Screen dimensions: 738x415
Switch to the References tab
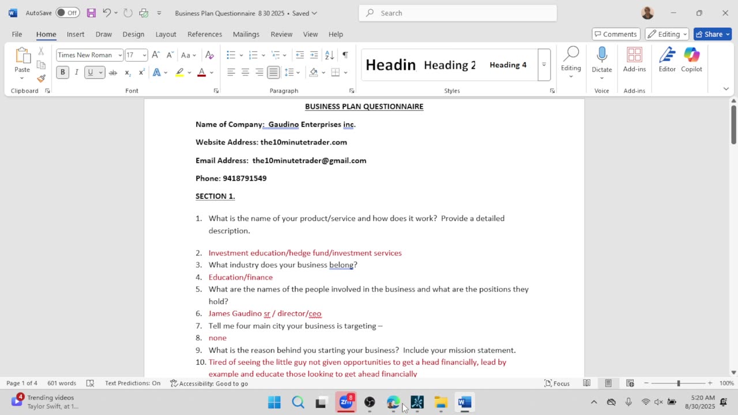point(205,35)
